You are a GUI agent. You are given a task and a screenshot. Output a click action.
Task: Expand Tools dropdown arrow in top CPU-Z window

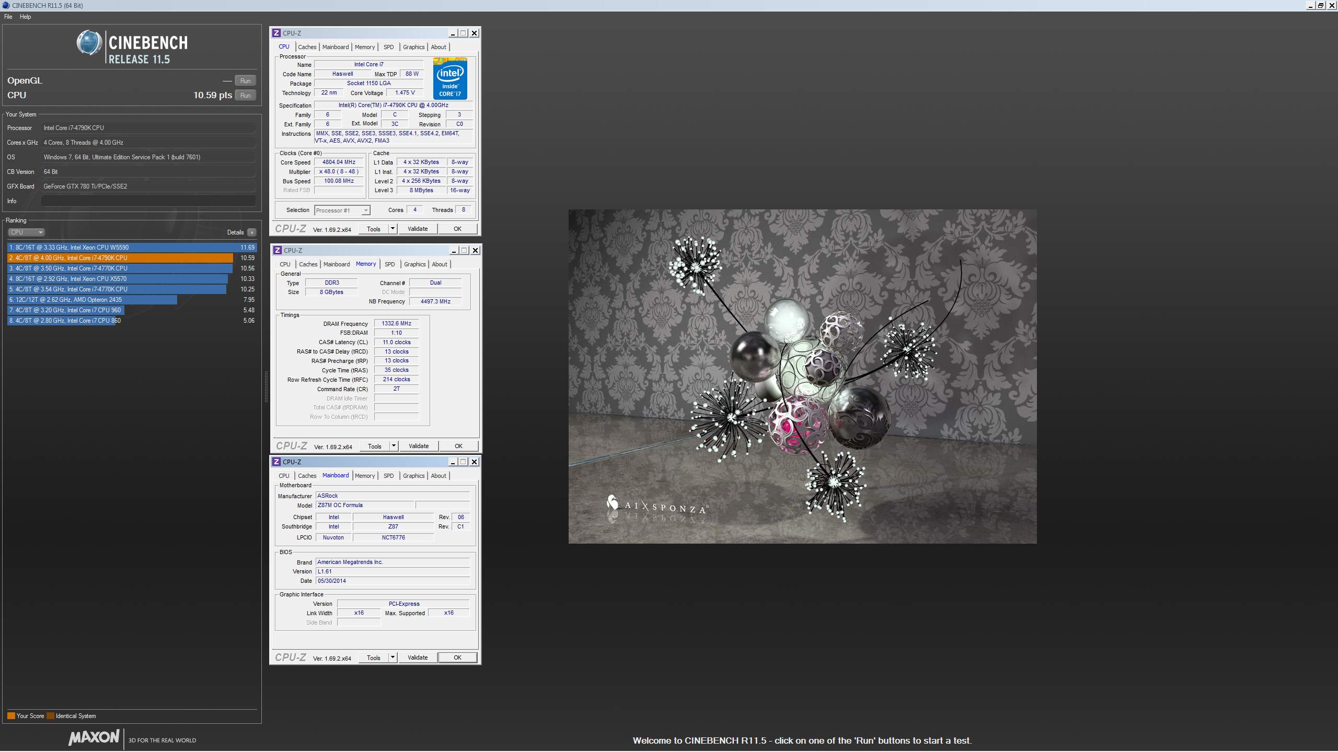[x=393, y=229]
